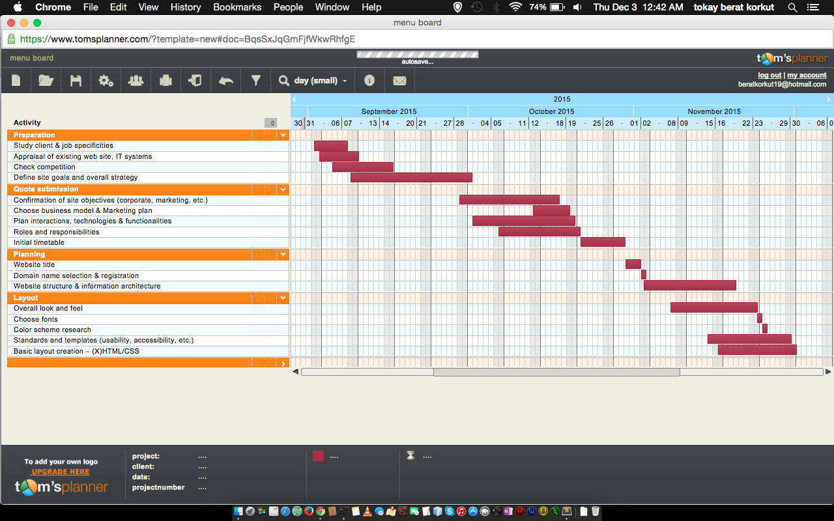Click the horizontal timeline scrollbar thumb

pos(556,372)
